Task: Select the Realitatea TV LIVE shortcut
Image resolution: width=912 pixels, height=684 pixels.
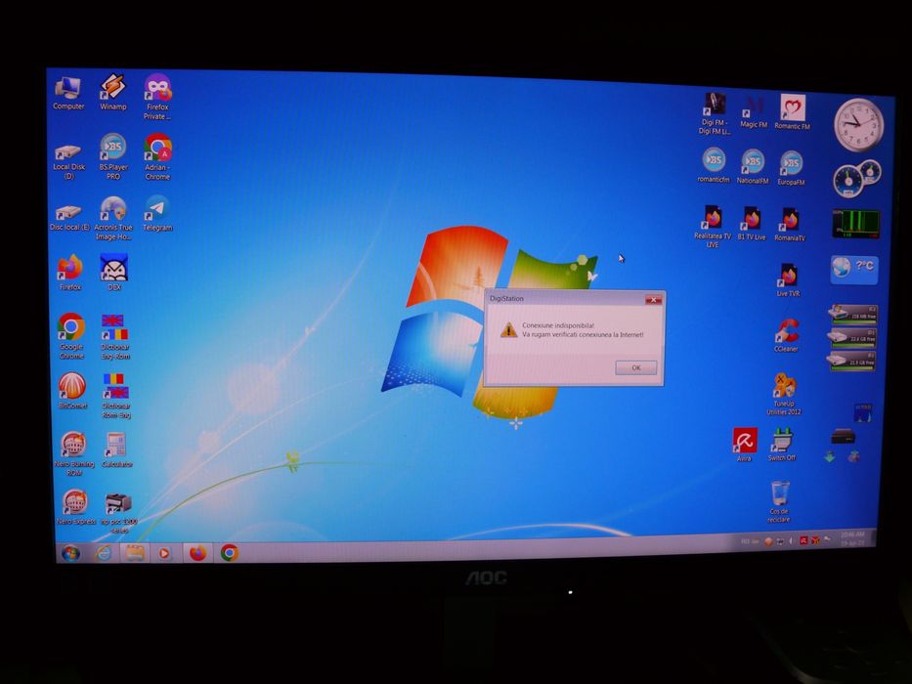Action: [713, 227]
